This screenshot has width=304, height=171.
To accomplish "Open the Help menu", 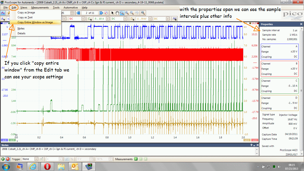I will point(85,7).
